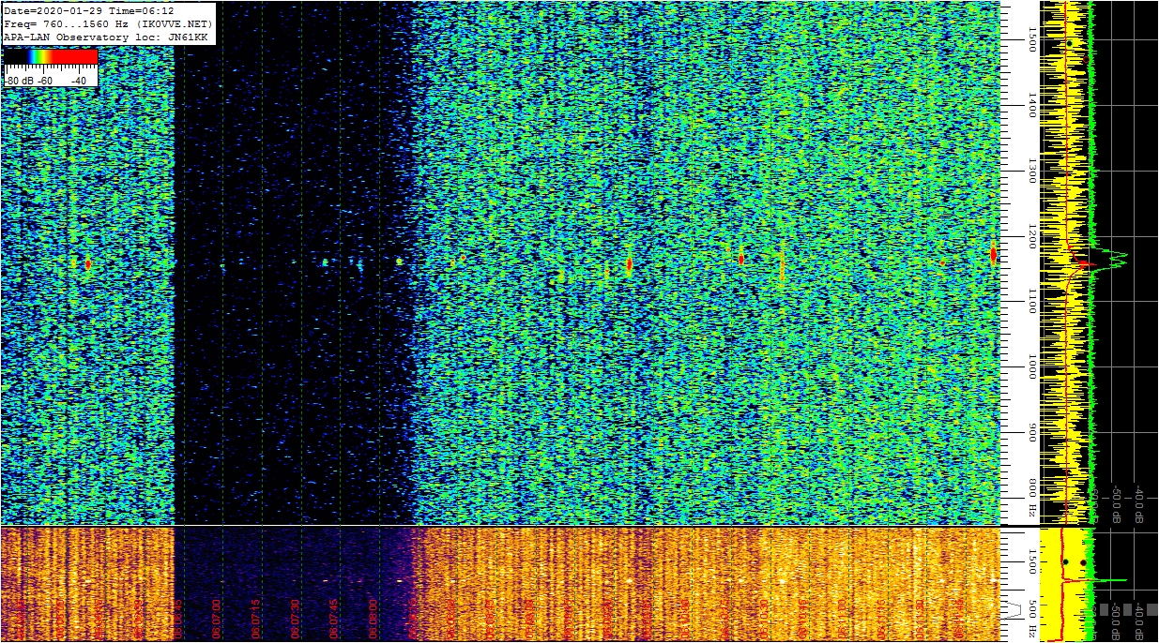This screenshot has width=1159, height=643.
Task: Click the 900 frequency axis label
Action: pyautogui.click(x=1031, y=432)
